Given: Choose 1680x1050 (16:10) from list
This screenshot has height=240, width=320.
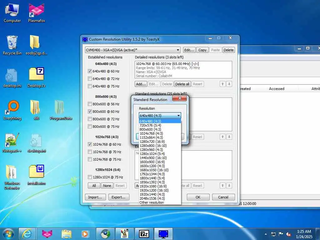Looking at the screenshot, I should 160,170.
